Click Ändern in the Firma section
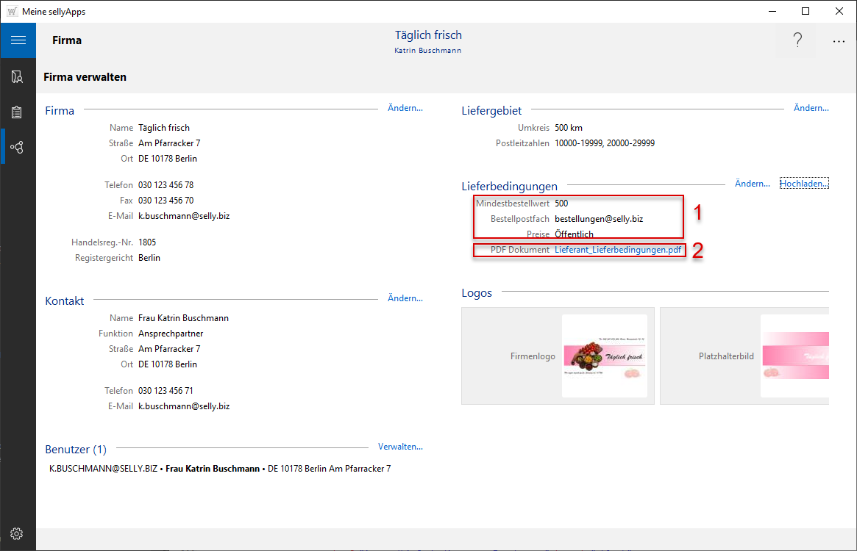The height and width of the screenshot is (551, 857). point(405,108)
